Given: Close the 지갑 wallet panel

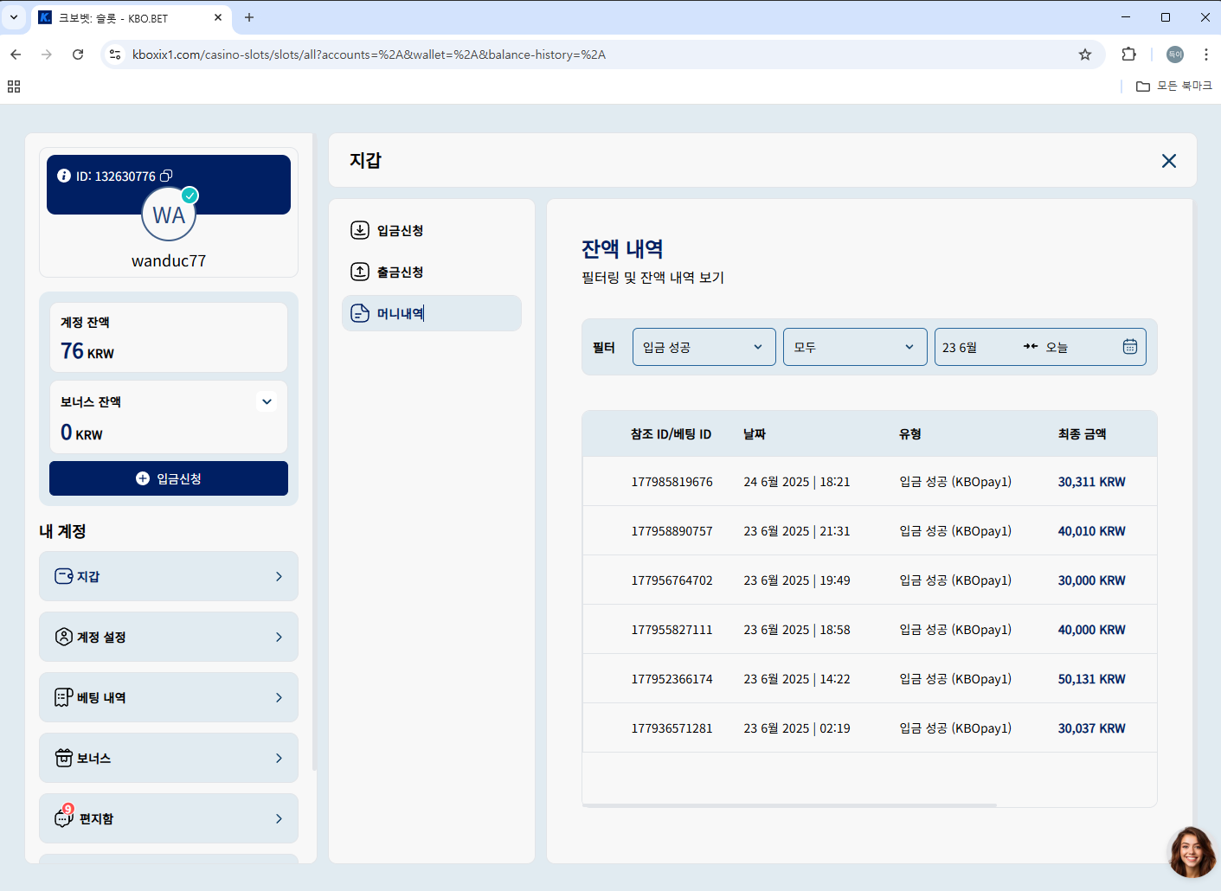Looking at the screenshot, I should point(1169,161).
